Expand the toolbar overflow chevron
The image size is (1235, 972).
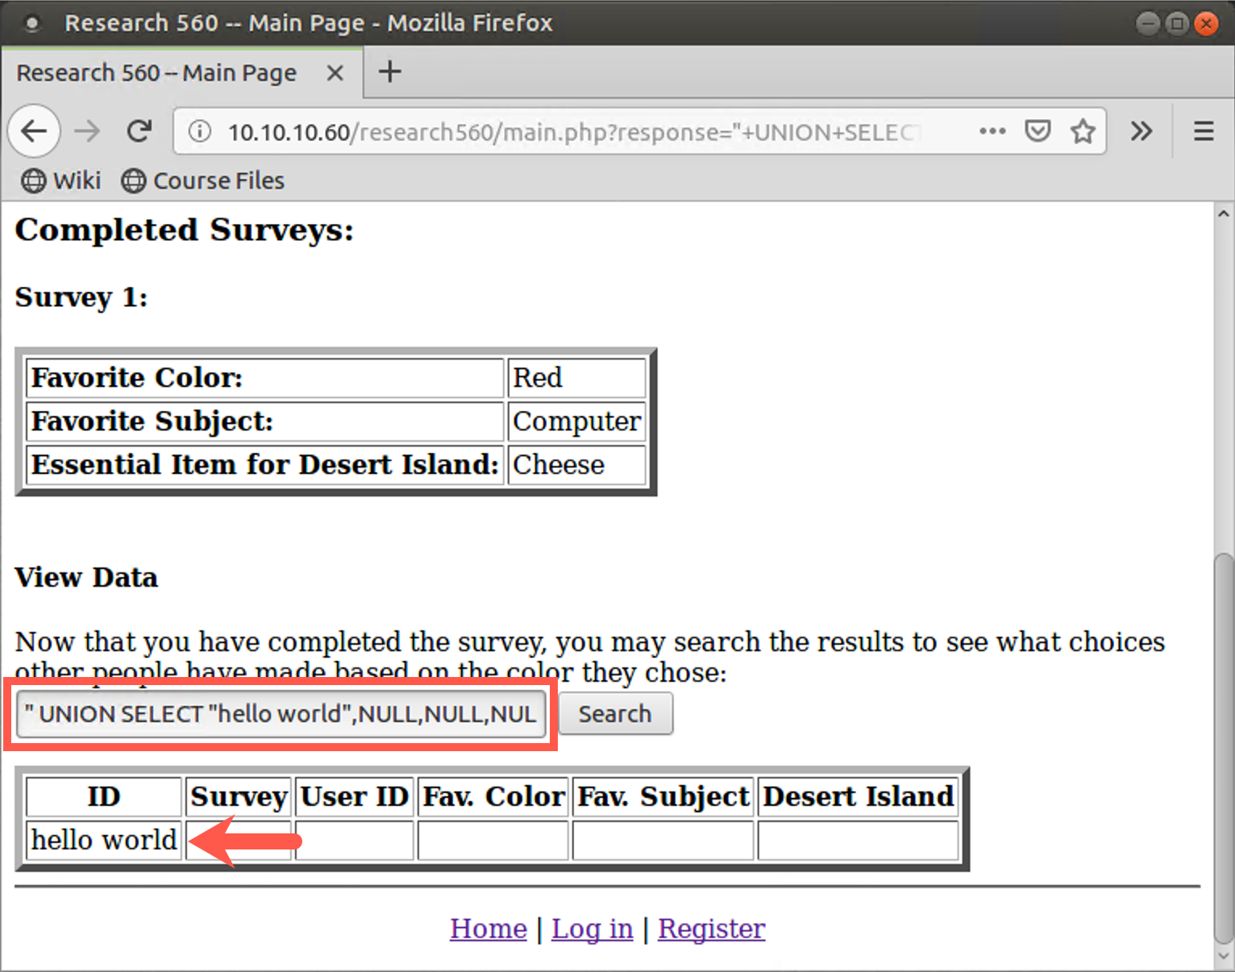pyautogui.click(x=1141, y=131)
